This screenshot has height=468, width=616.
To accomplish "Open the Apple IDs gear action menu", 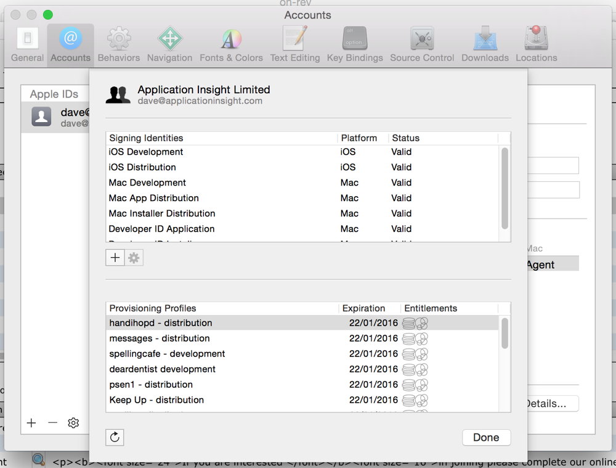I will point(73,423).
